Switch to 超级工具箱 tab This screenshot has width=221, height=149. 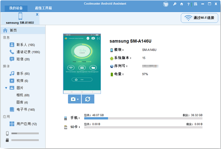click(44, 8)
